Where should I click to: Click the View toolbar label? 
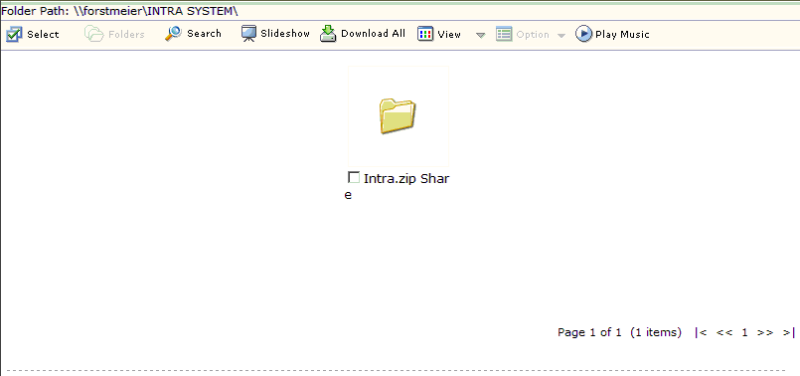coord(449,34)
